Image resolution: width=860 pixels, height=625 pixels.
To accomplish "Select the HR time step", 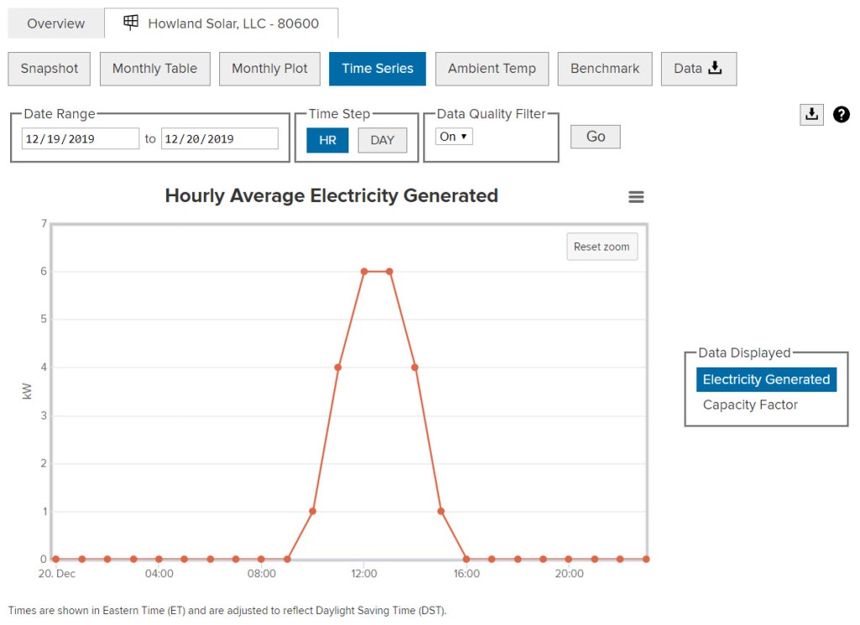I will coord(328,140).
